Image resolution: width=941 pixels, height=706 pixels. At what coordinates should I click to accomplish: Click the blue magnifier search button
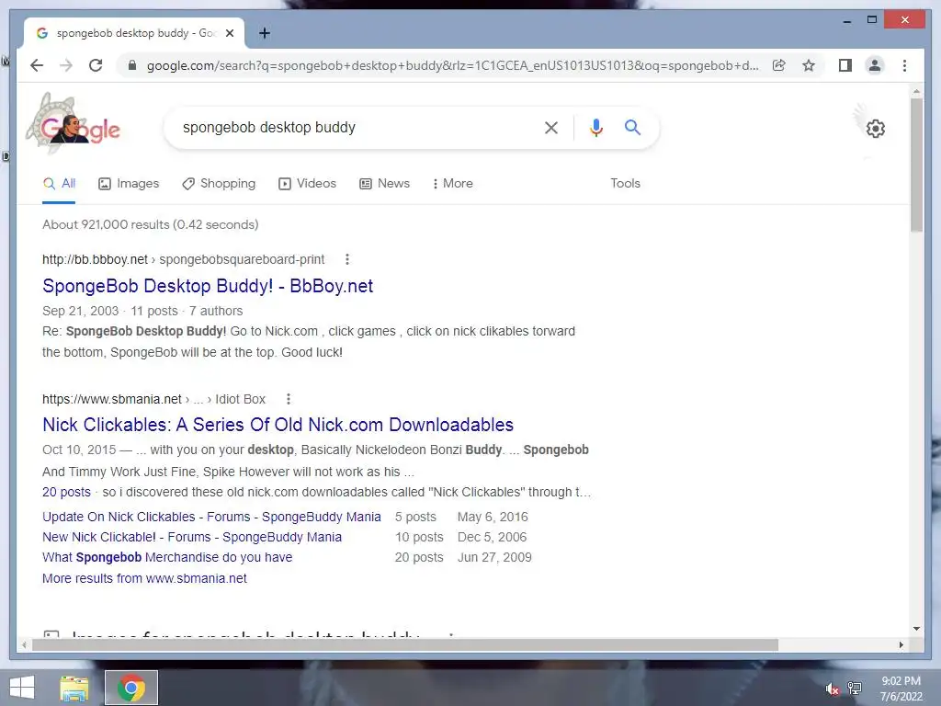[632, 127]
